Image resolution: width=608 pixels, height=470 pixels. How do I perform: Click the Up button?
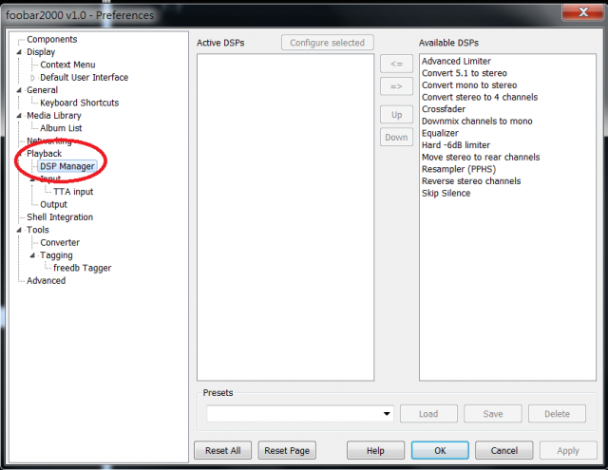[396, 115]
